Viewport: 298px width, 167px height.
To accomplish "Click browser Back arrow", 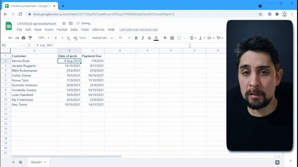I will click(x=6, y=14).
